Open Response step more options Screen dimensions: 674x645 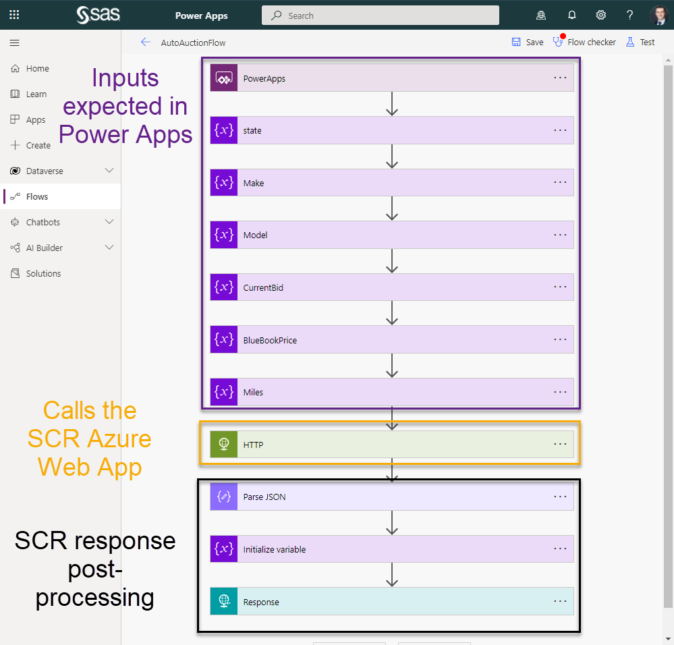tap(560, 601)
